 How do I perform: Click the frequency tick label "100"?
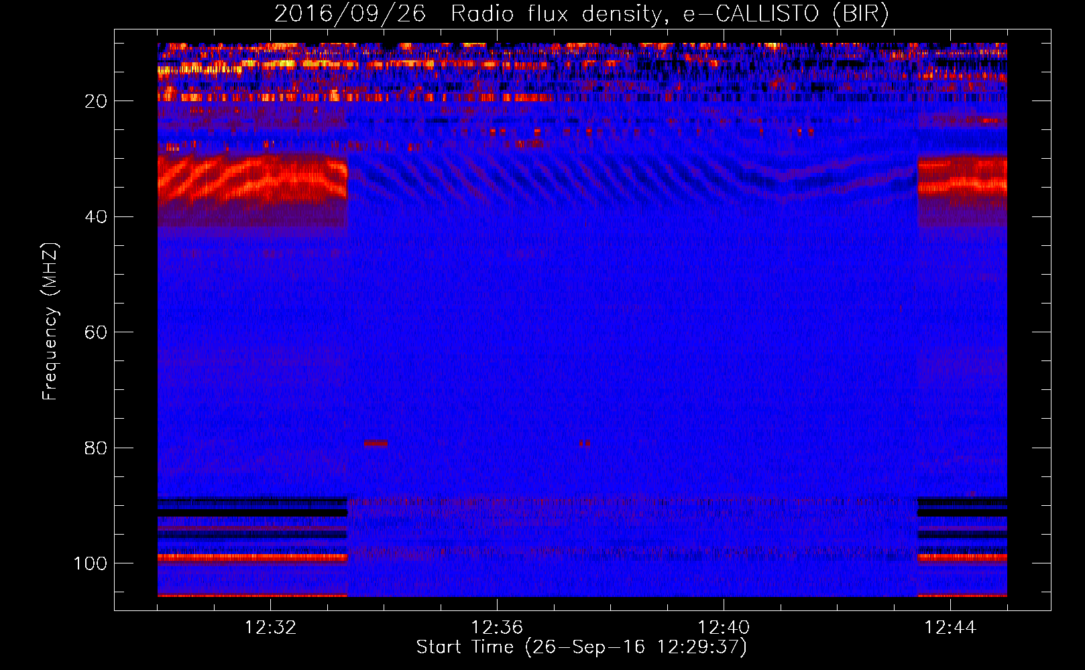[x=91, y=563]
